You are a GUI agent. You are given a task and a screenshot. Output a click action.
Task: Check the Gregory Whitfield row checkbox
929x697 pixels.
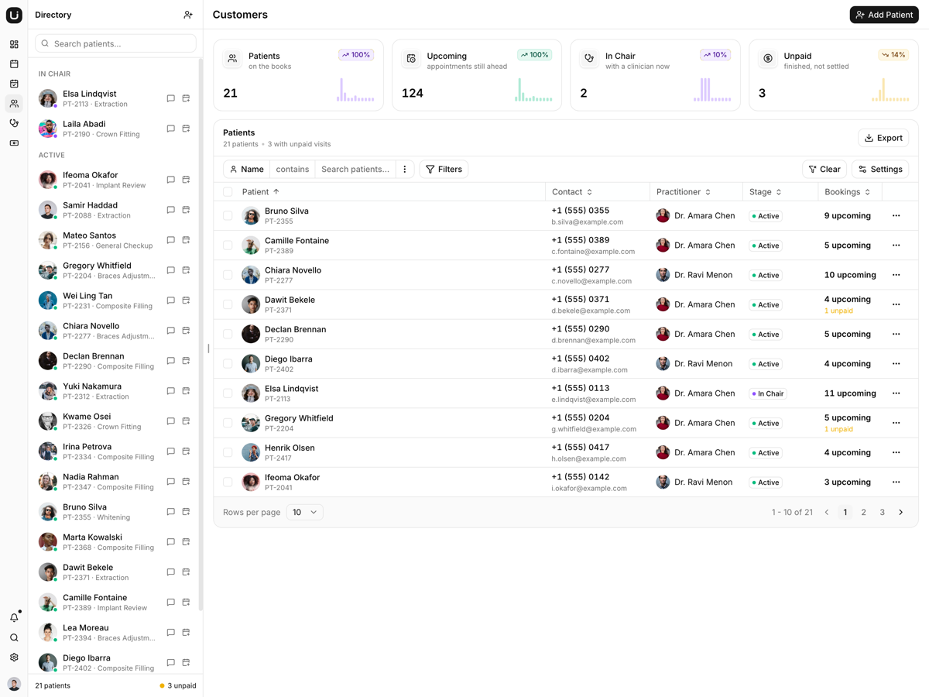click(x=228, y=423)
